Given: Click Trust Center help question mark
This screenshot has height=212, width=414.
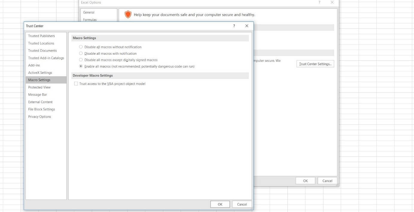Looking at the screenshot, I should coord(234,26).
